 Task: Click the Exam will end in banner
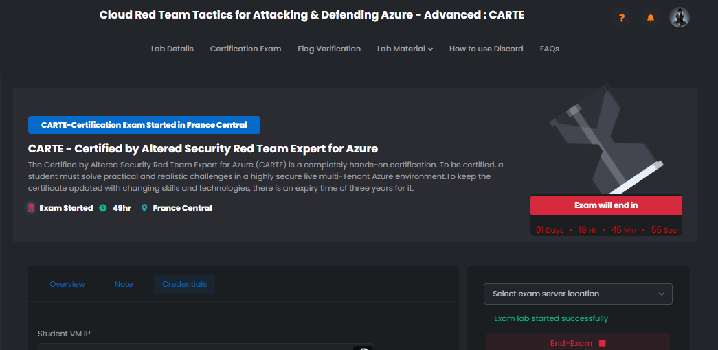[x=606, y=205]
